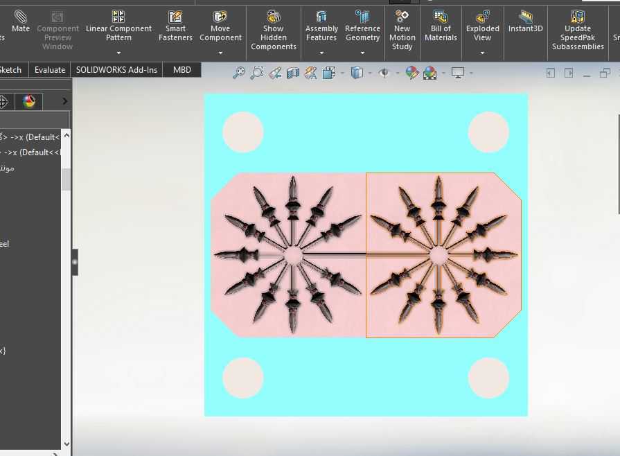Click scroll down arrow in feature tree
Image resolution: width=620 pixels, height=456 pixels.
(67, 444)
